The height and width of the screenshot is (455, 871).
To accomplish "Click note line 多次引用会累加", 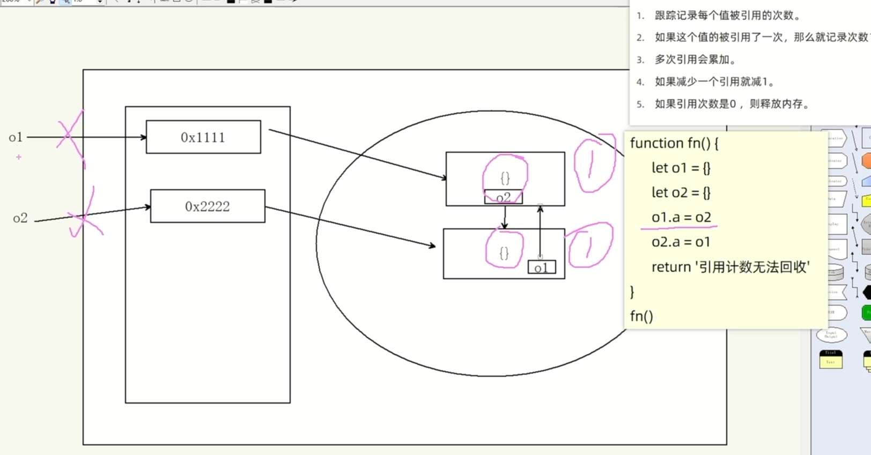I will coord(696,59).
